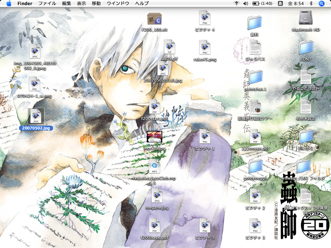Select the びゅうバス document icon
Viewport: 331px width, 248px height.
tap(255, 47)
